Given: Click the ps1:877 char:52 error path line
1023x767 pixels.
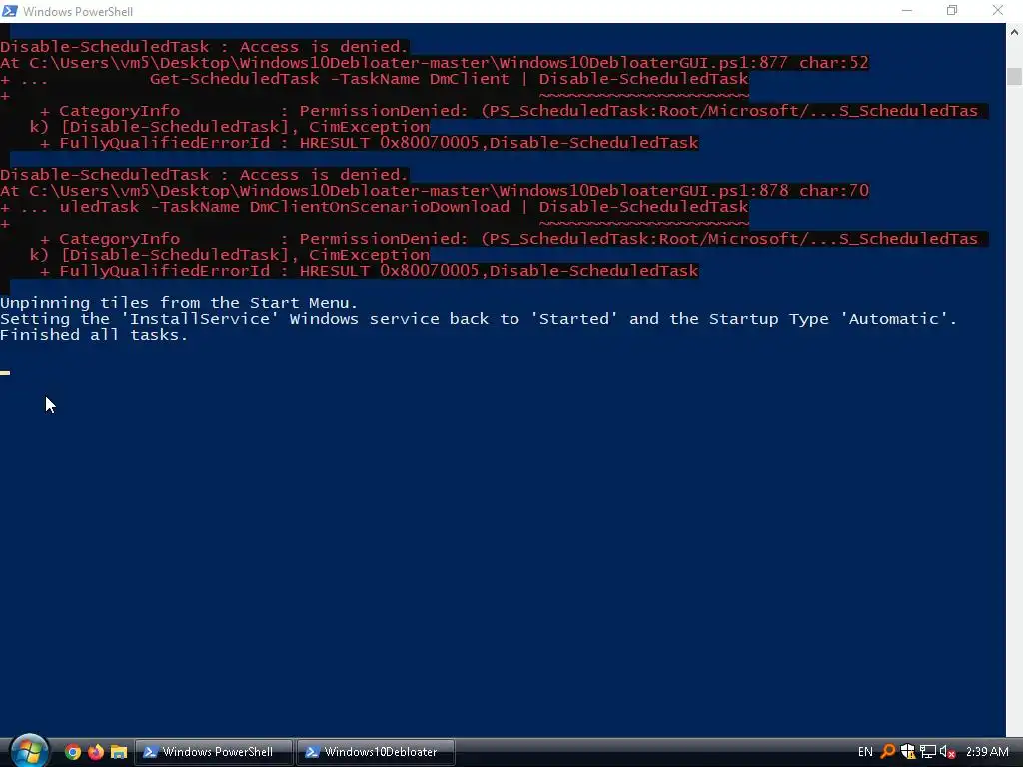Looking at the screenshot, I should [435, 63].
